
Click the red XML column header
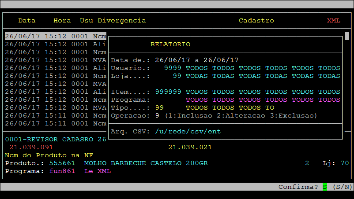(x=334, y=21)
